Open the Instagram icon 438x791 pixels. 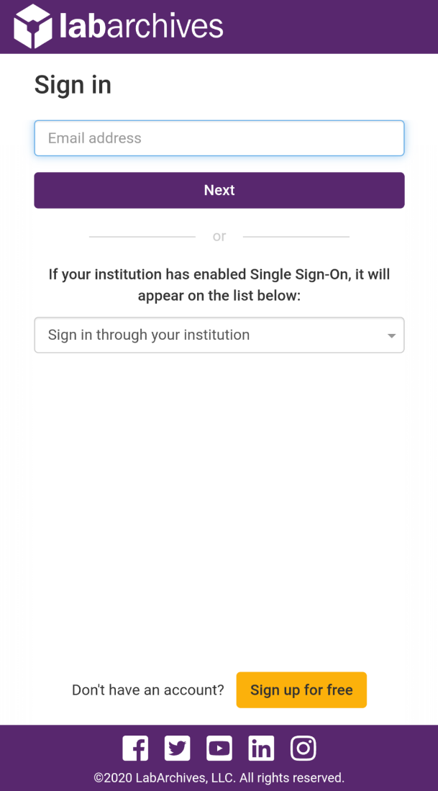click(303, 748)
